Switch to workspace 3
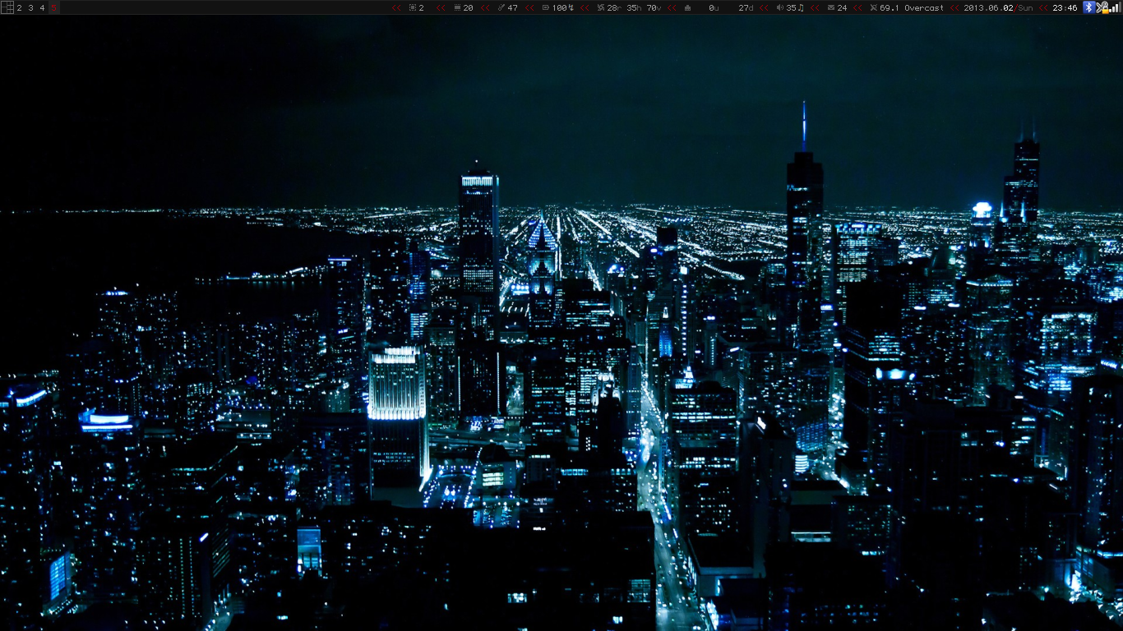This screenshot has width=1123, height=631. tap(31, 7)
